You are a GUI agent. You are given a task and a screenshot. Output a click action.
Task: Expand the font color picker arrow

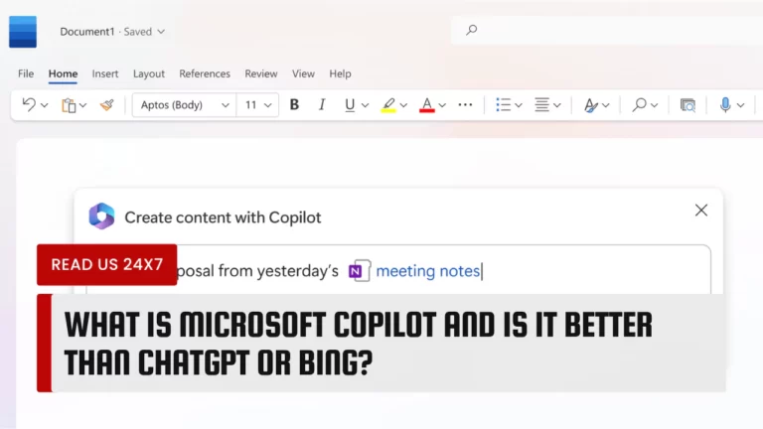tap(442, 105)
